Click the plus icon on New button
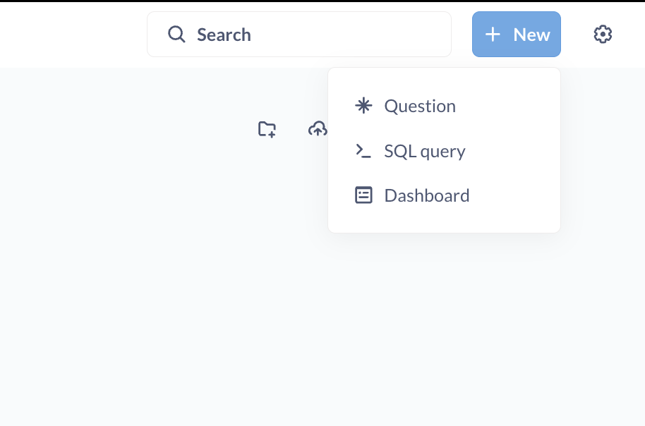645x426 pixels. [493, 35]
